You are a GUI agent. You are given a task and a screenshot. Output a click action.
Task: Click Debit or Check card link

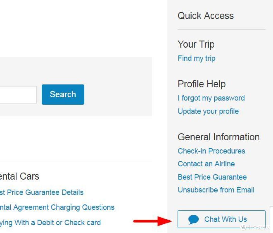coord(50,223)
